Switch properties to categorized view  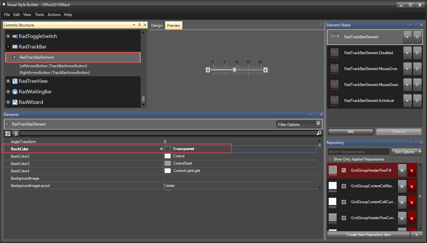[16, 133]
